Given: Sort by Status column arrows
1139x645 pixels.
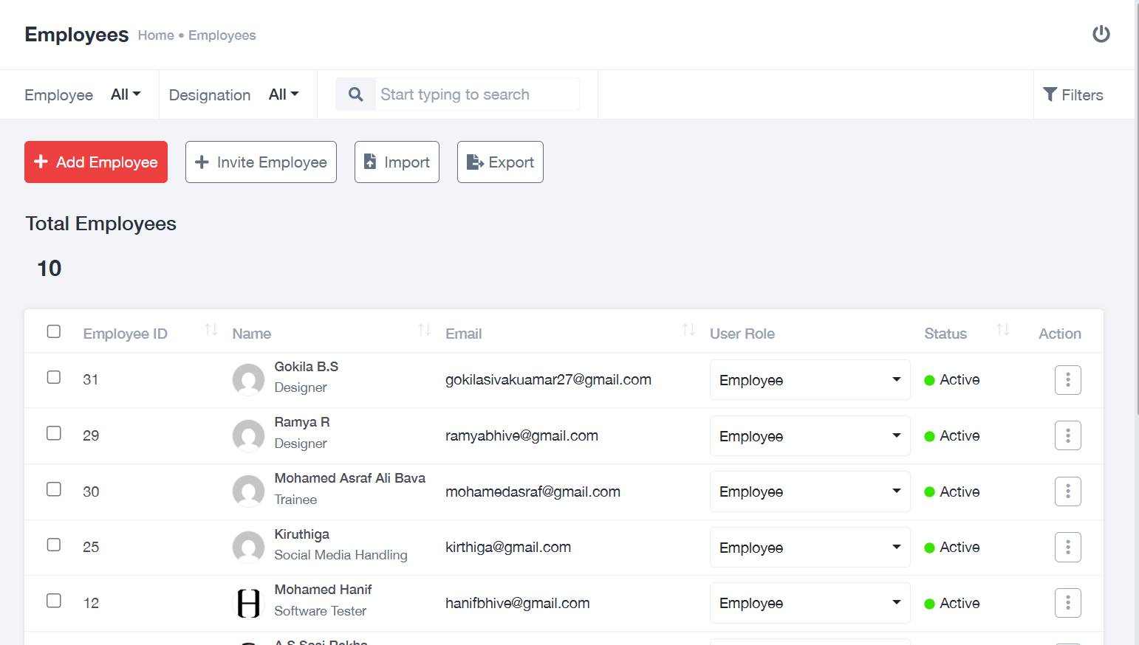Looking at the screenshot, I should (1002, 330).
